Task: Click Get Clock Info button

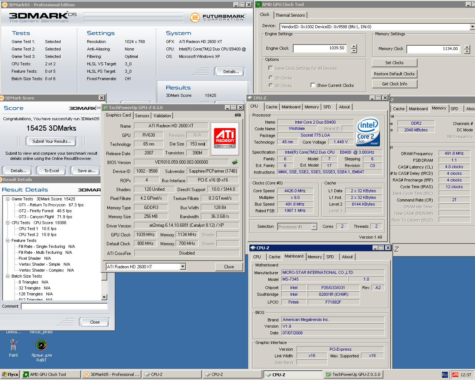Action: pyautogui.click(x=394, y=84)
